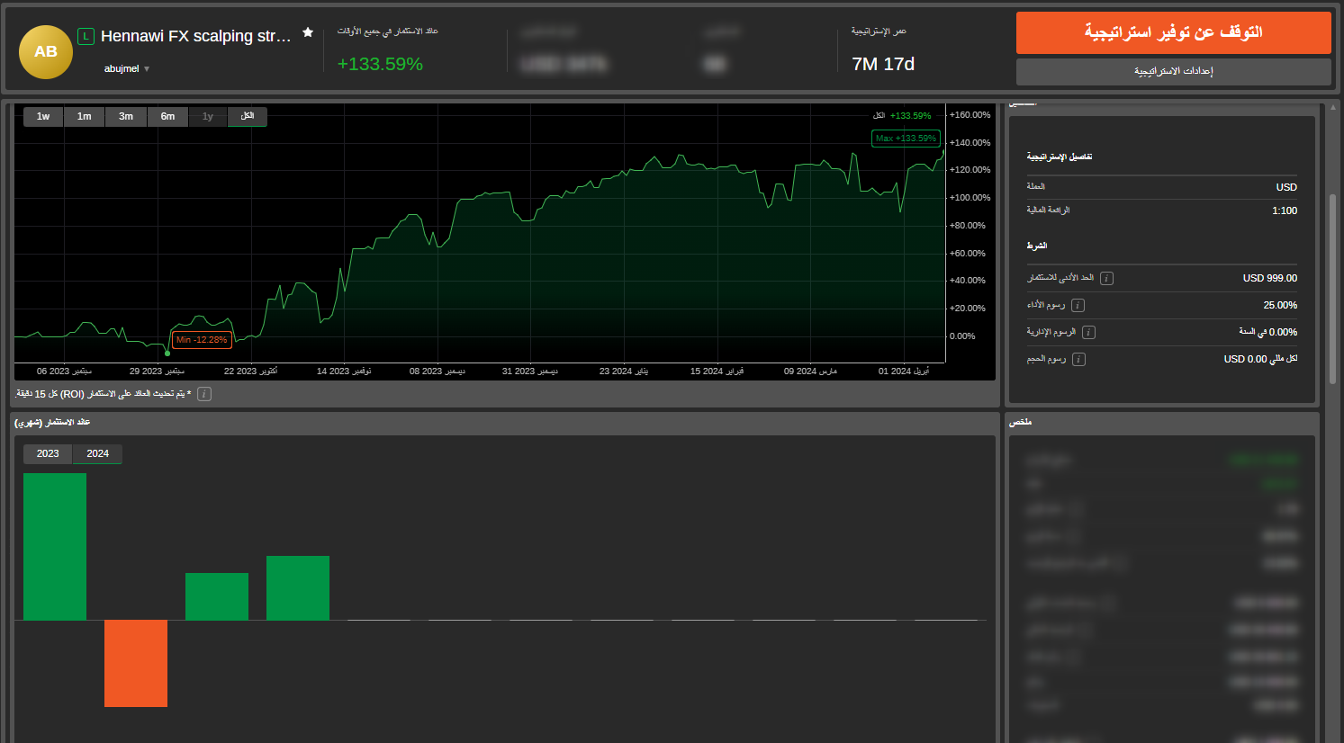Click the orange stop providing strategy button

click(1173, 32)
